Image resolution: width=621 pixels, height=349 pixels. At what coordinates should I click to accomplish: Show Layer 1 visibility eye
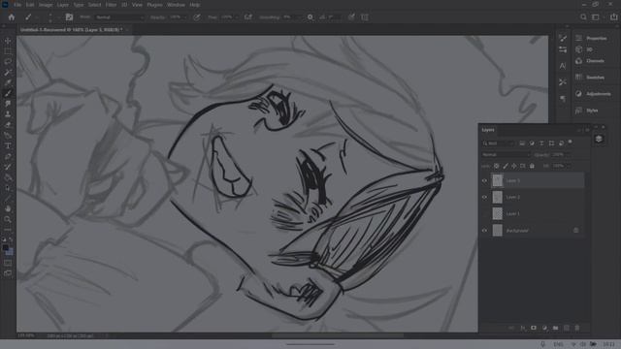[484, 213]
